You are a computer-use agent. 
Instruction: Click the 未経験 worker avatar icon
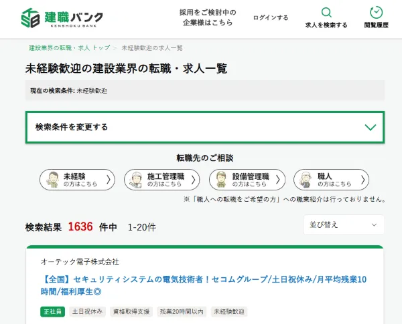(53, 180)
